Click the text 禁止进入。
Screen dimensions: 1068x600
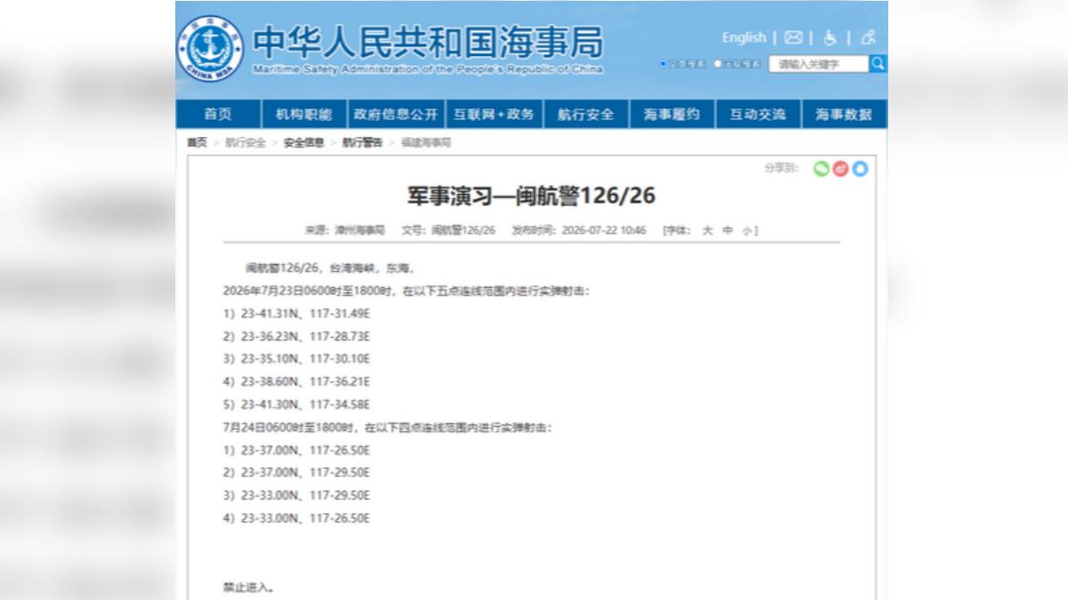pos(249,588)
